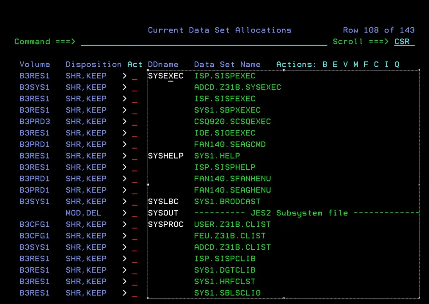Click the Scroll field showing CSR

point(404,42)
